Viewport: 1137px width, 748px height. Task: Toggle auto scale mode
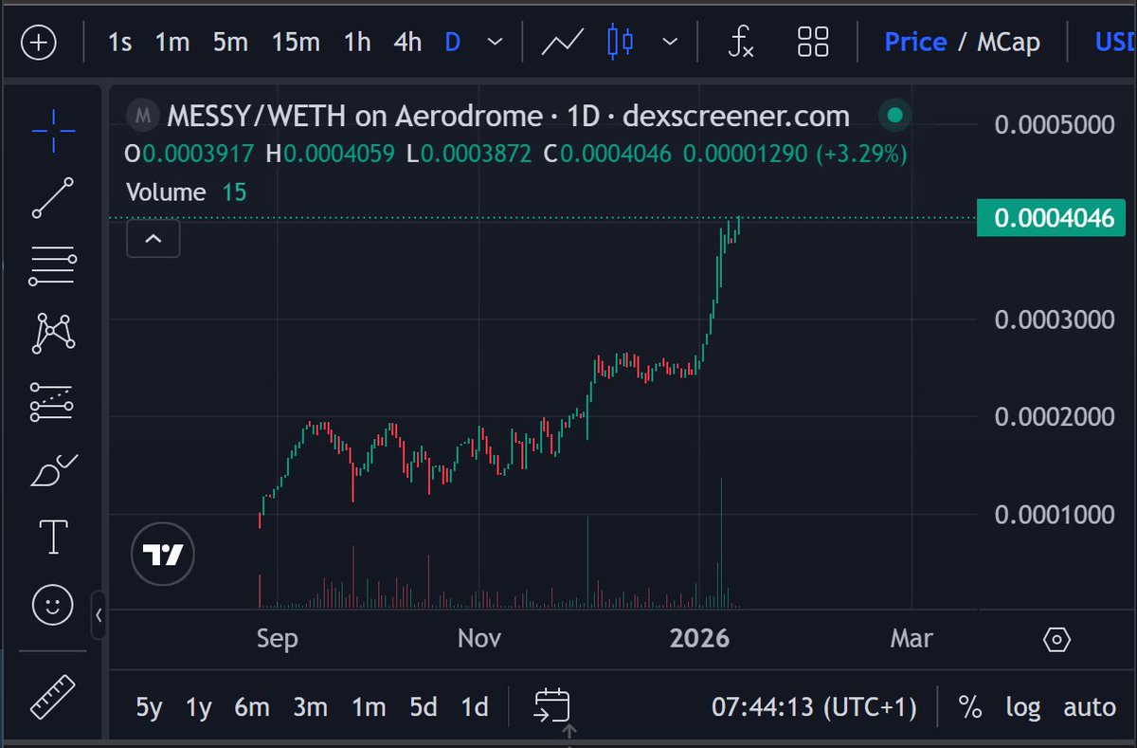1090,707
